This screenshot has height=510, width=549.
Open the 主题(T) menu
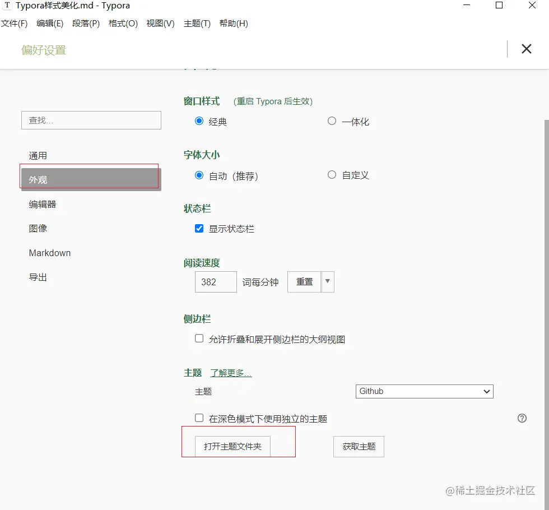[197, 24]
